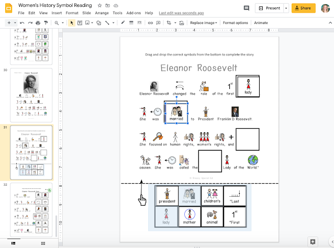Reset the image icon
The width and height of the screenshot is (334, 248).
tap(182, 23)
